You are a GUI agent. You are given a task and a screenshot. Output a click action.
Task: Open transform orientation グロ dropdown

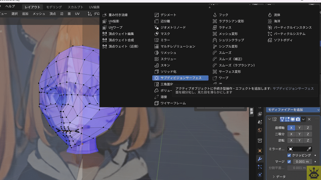tap(94, 14)
